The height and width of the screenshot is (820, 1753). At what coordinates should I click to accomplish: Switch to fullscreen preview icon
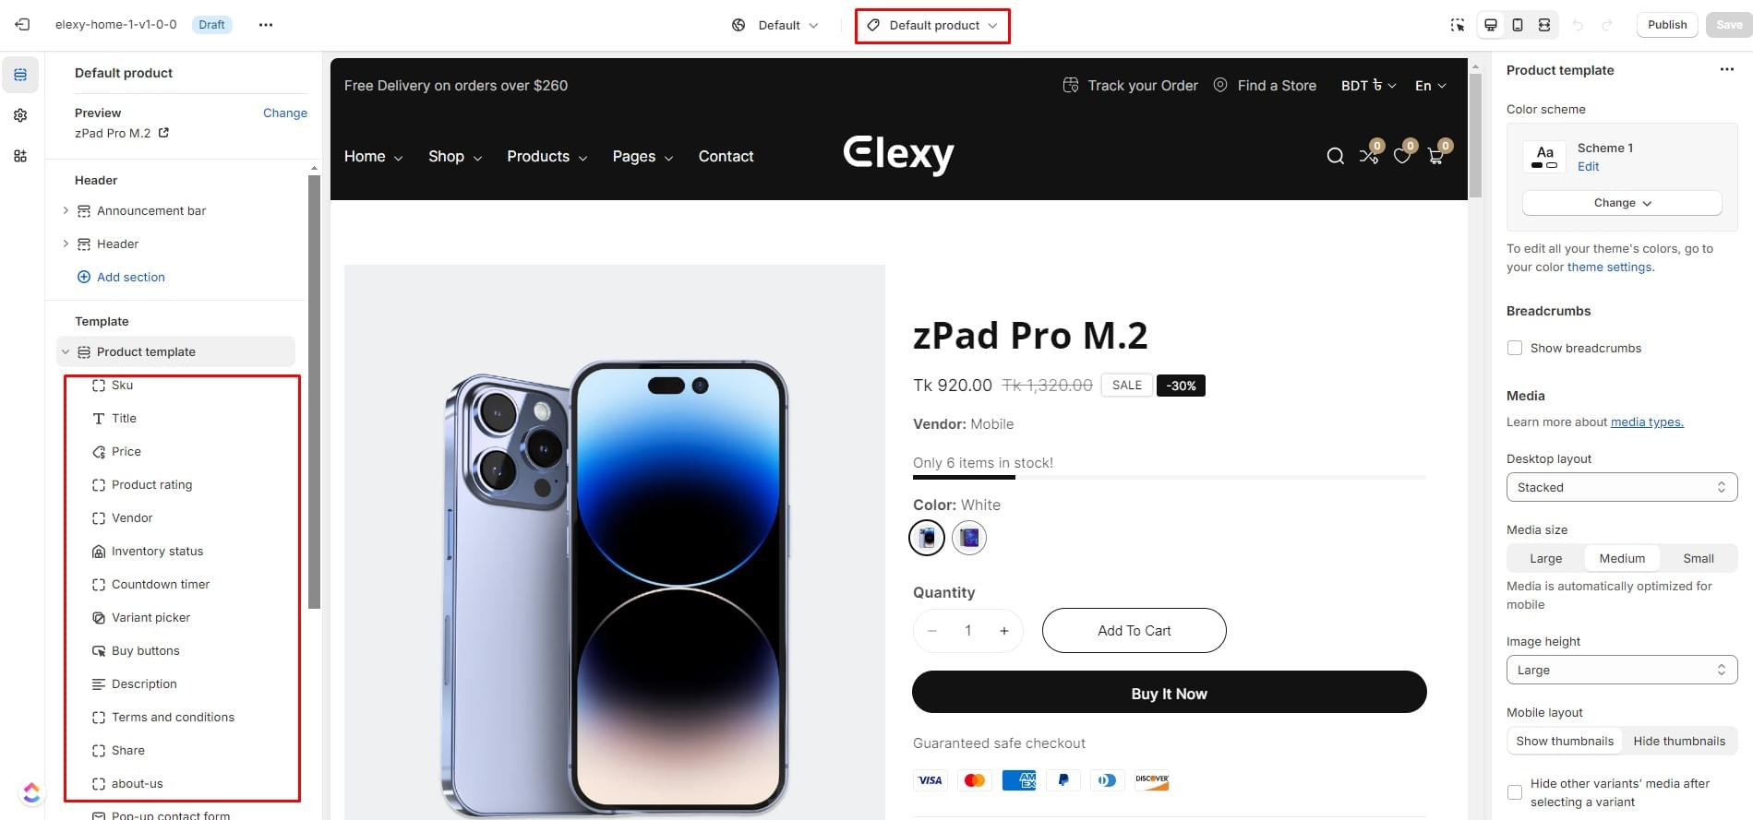(1544, 25)
